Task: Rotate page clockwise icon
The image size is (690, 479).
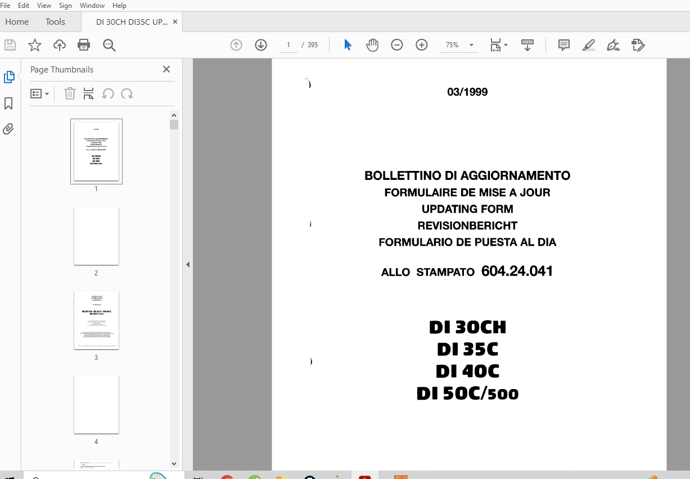Action: [x=127, y=94]
